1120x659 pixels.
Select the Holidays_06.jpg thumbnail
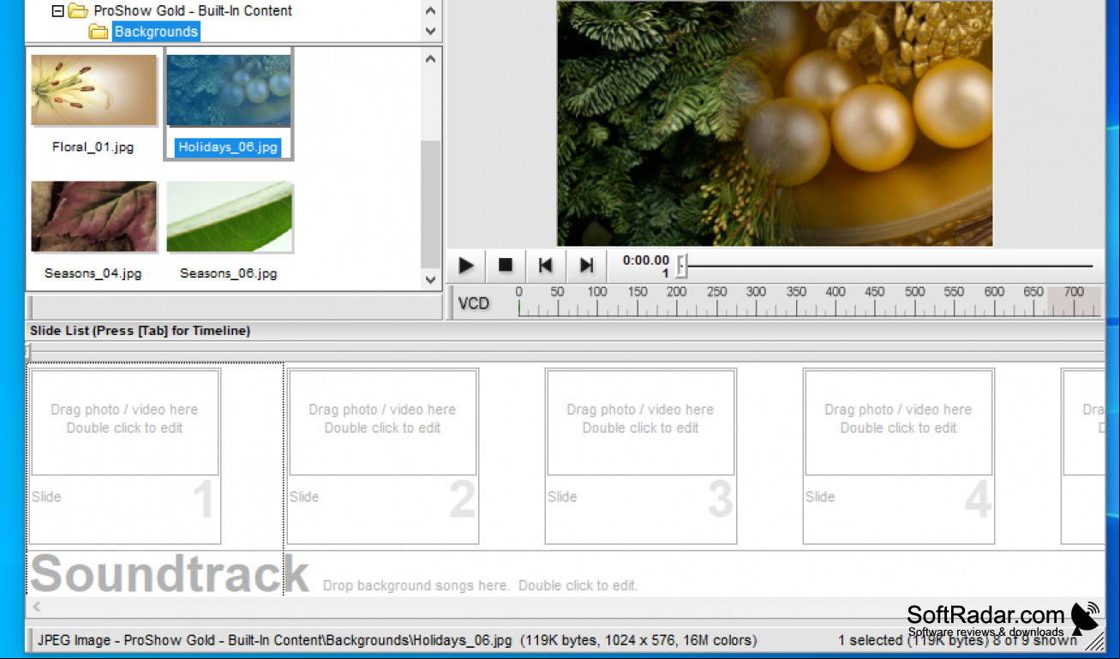[x=229, y=91]
